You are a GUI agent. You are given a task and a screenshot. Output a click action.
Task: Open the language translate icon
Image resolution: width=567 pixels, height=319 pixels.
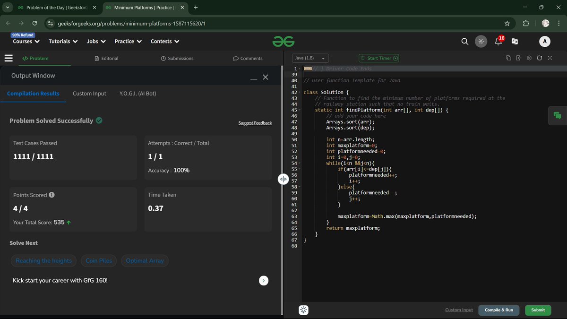[515, 42]
